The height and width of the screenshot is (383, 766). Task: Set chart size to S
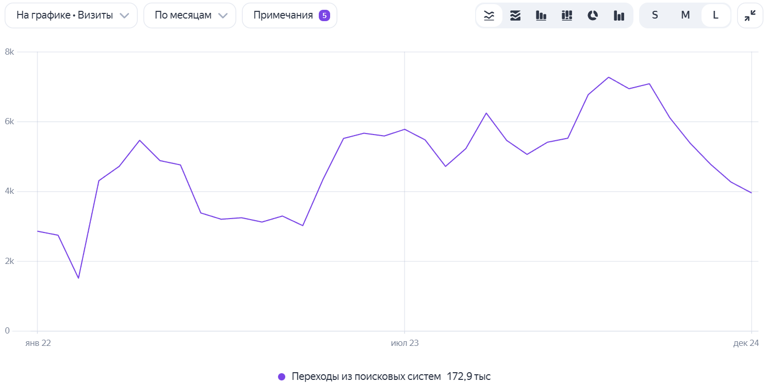point(655,15)
